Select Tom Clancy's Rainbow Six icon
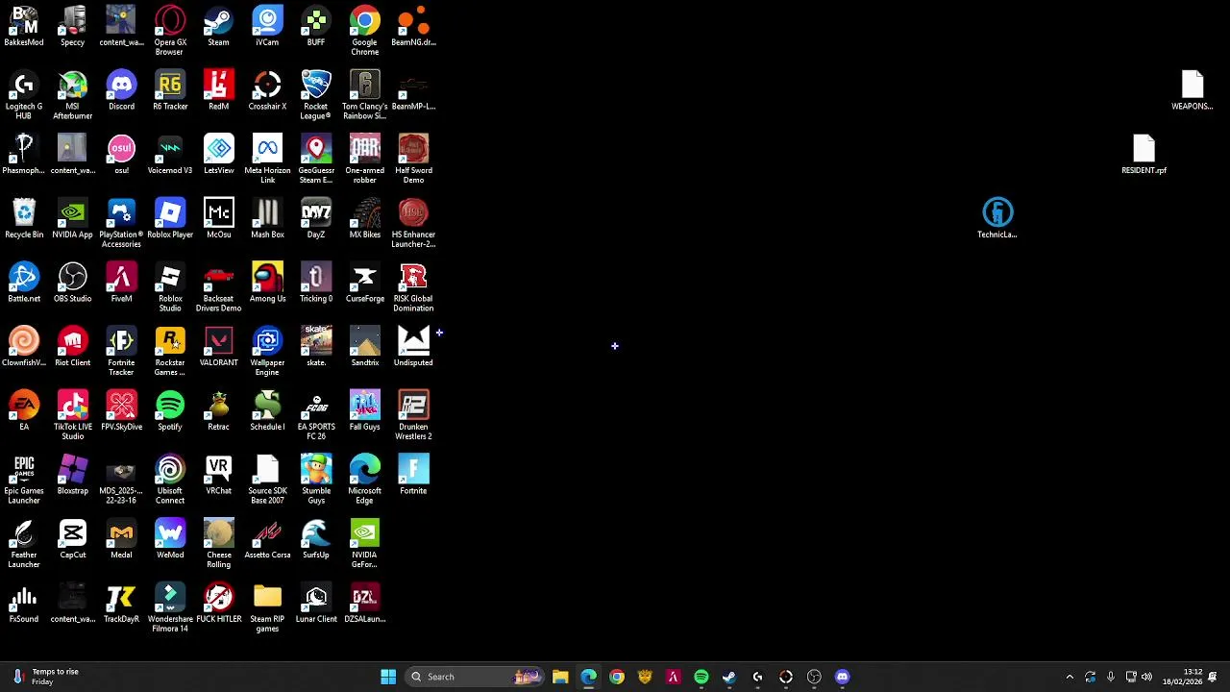 [x=365, y=94]
